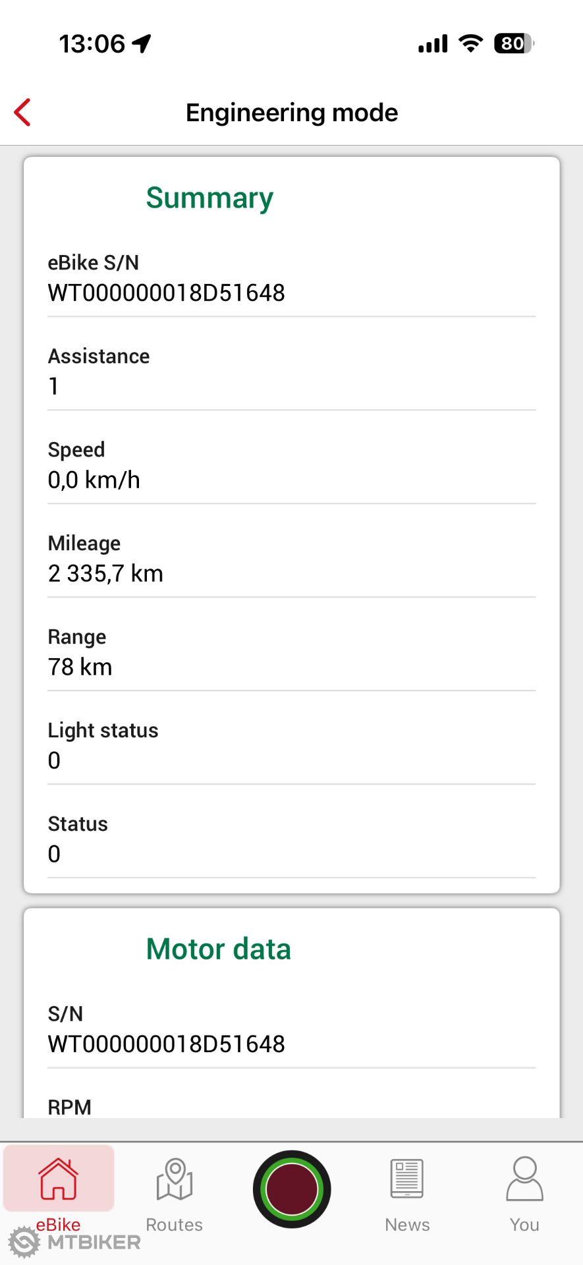Image resolution: width=583 pixels, height=1265 pixels.
Task: Tap the battery indicator in status bar
Action: tap(514, 43)
